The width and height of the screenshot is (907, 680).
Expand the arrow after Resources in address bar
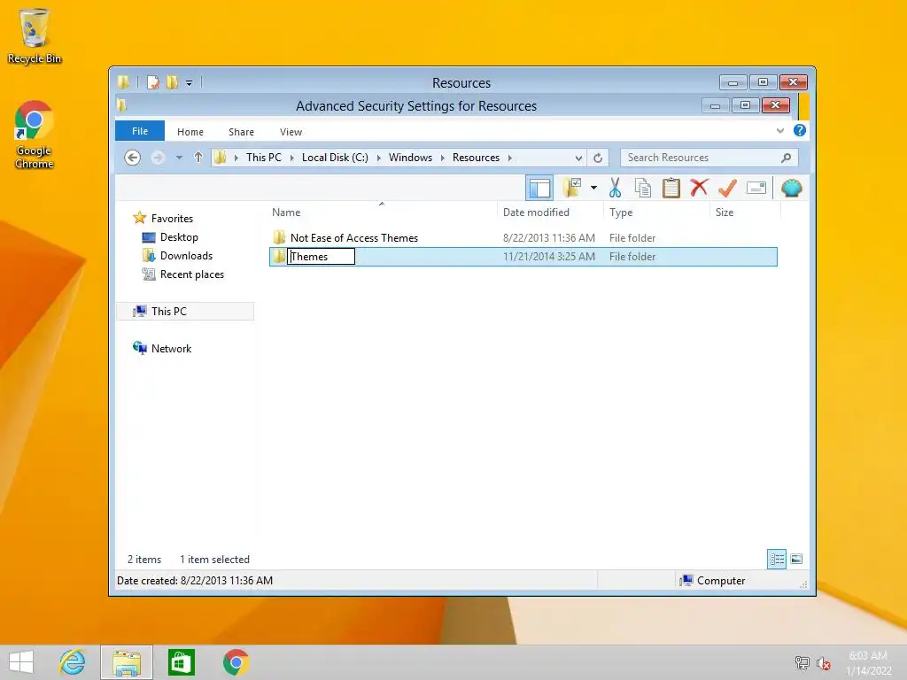click(x=509, y=158)
